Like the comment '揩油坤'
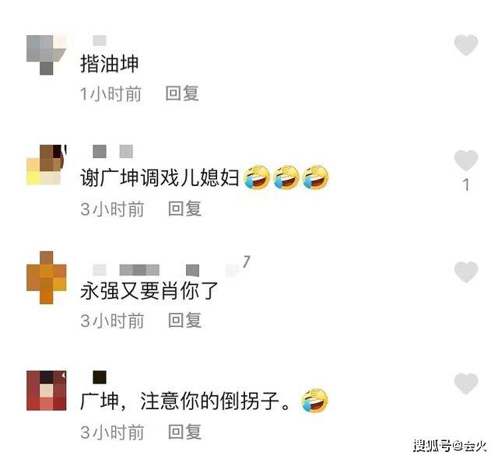The height and width of the screenshot is (459, 498). [466, 45]
